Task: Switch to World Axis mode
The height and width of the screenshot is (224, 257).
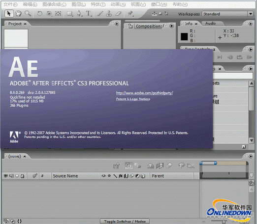Action: tap(160, 14)
